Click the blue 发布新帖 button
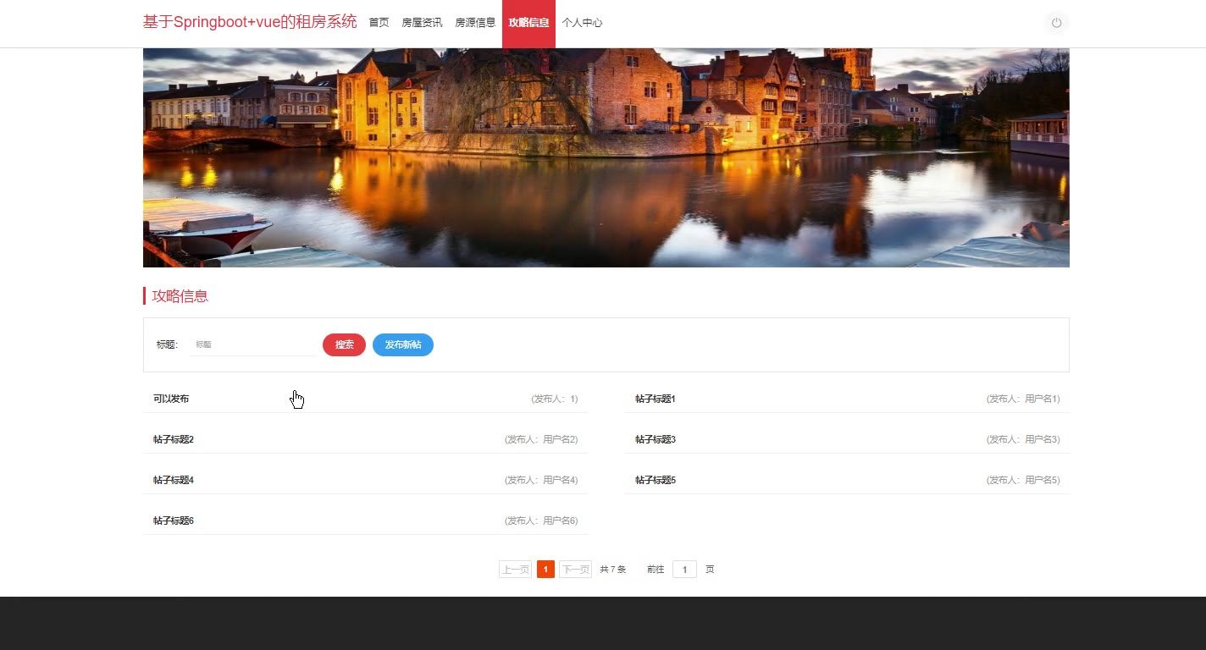Viewport: 1206px width, 650px height. 403,344
